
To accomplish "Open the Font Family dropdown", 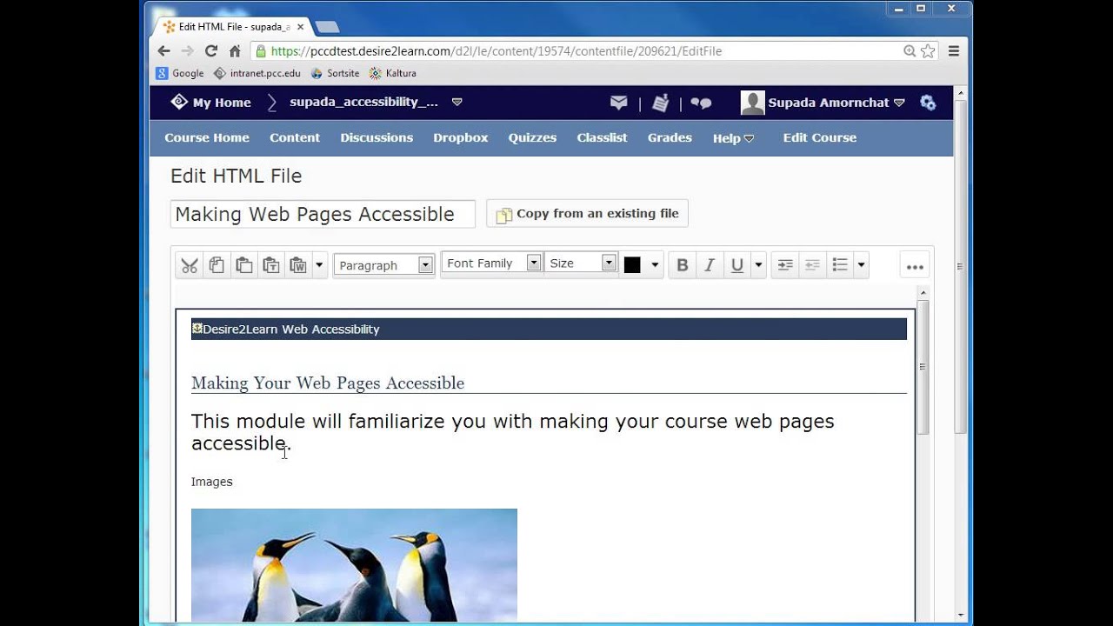I will point(492,263).
